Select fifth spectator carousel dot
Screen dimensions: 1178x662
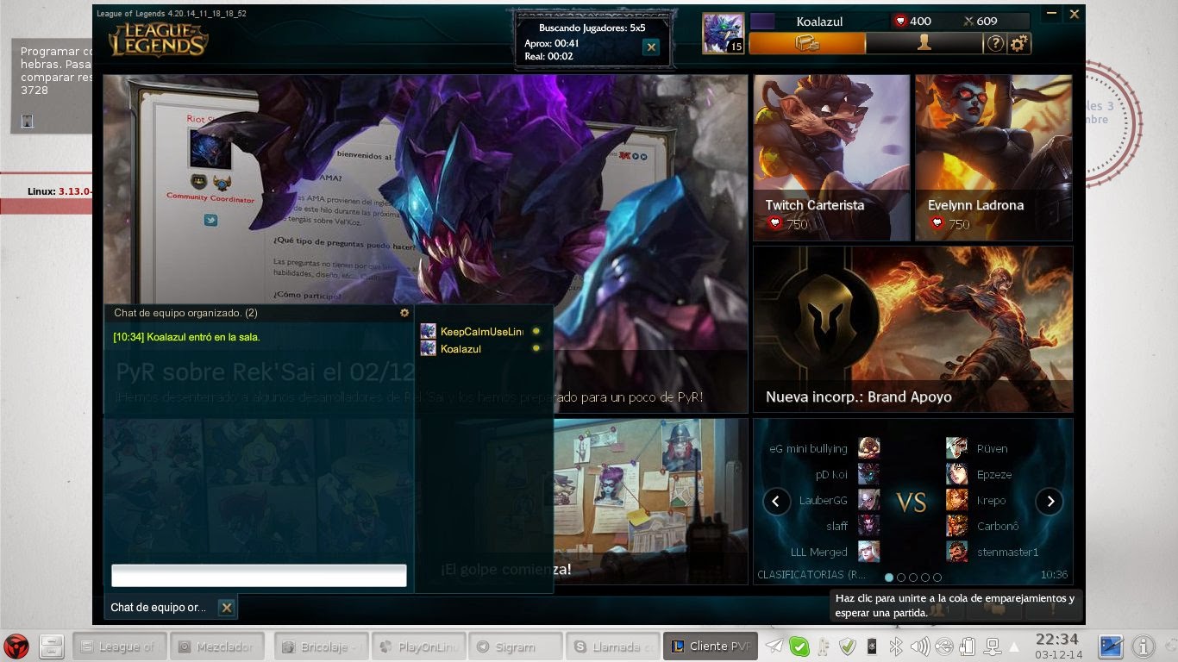[937, 577]
